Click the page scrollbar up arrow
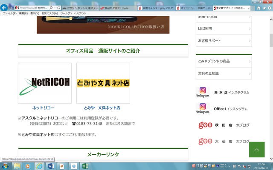273x170 pixels. coord(271,19)
